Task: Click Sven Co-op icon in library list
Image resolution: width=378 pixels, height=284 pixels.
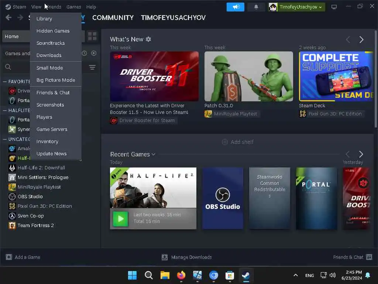Action: pos(12,216)
